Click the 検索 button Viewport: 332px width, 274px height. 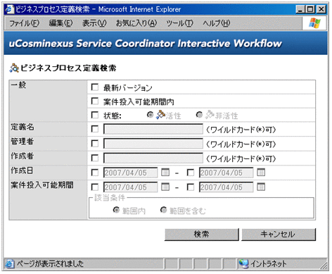coord(202,235)
